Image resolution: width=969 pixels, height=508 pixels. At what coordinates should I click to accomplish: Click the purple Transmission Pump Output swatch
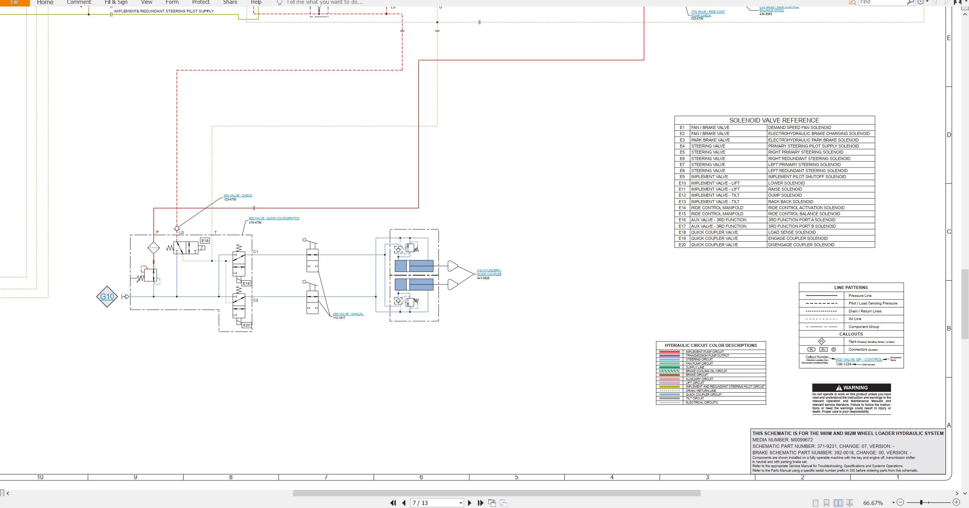670,356
